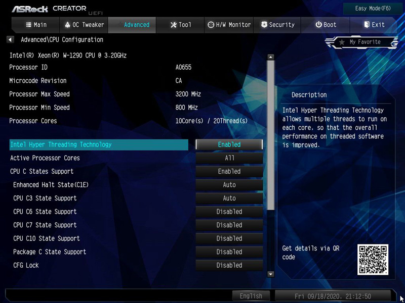
Task: Click the Description panel heading
Action: [x=309, y=95]
